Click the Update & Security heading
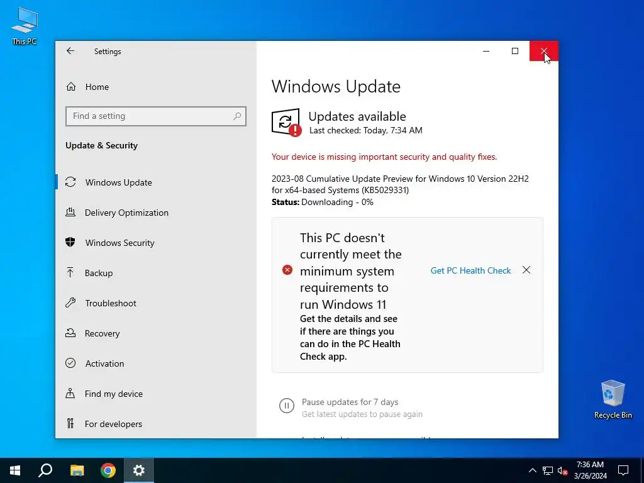This screenshot has width=644, height=483. tap(101, 145)
